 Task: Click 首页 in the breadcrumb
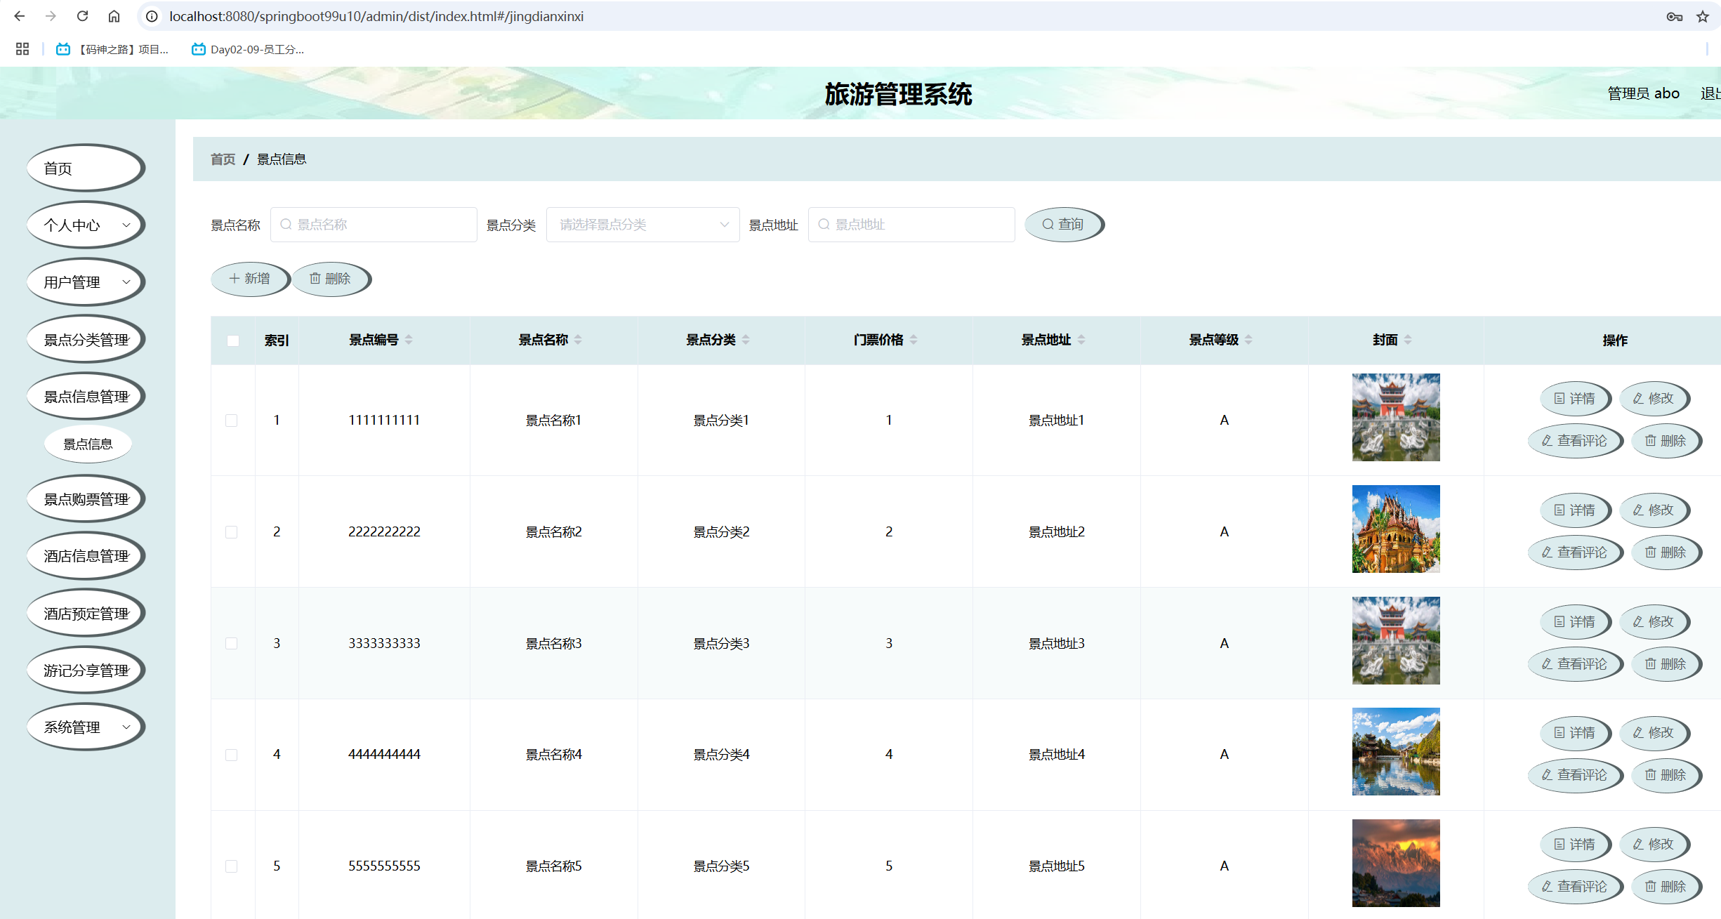(223, 159)
